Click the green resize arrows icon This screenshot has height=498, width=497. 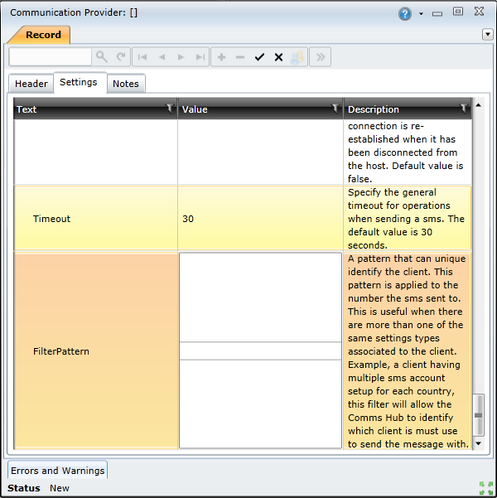click(486, 488)
